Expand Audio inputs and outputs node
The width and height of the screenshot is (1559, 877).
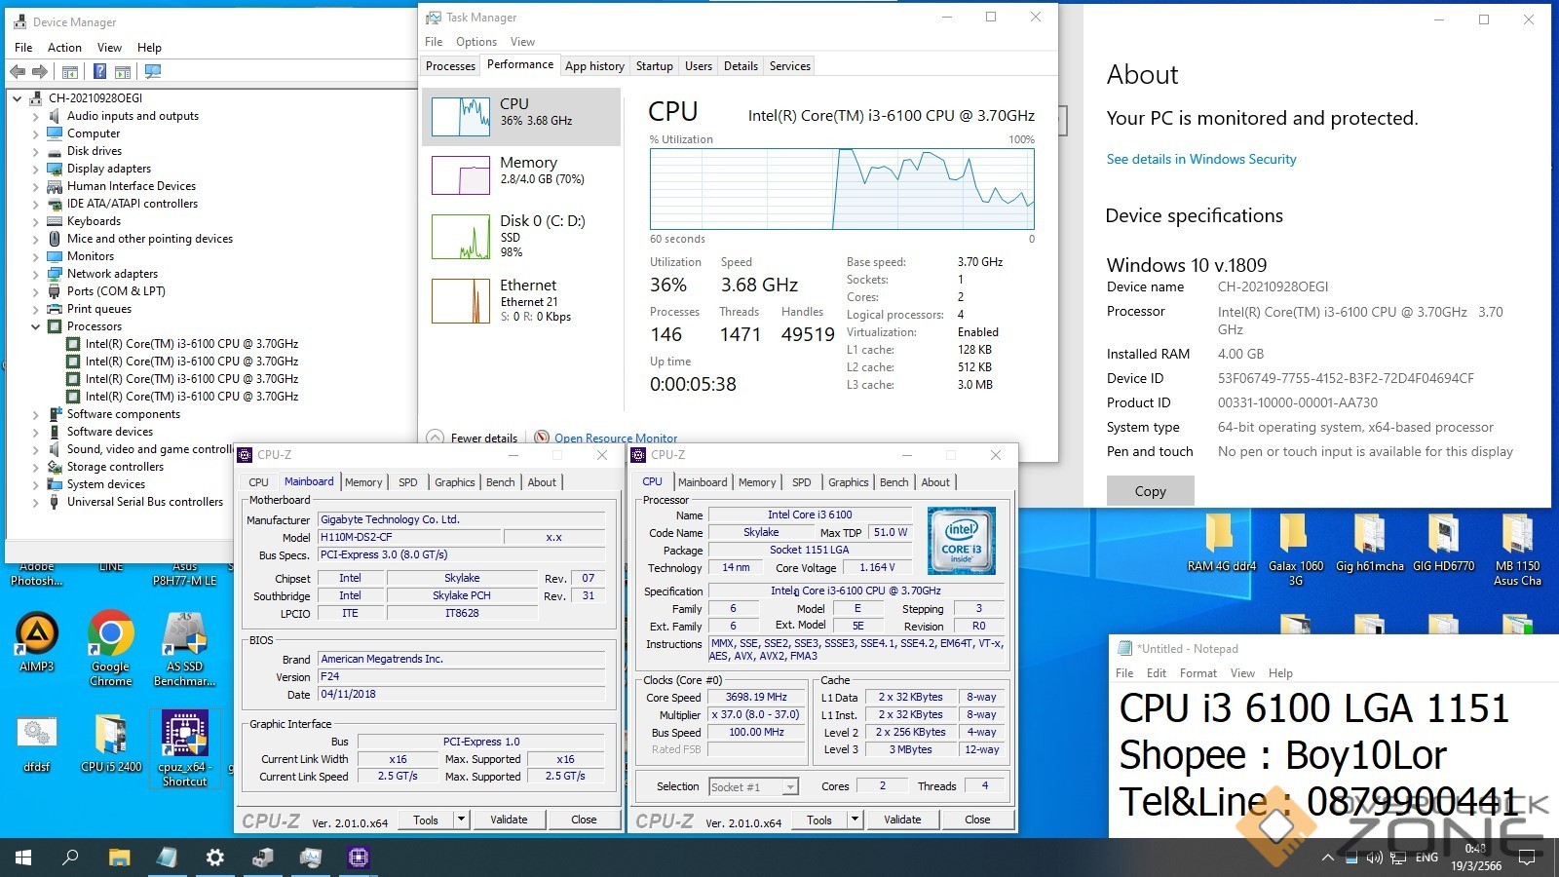point(36,116)
